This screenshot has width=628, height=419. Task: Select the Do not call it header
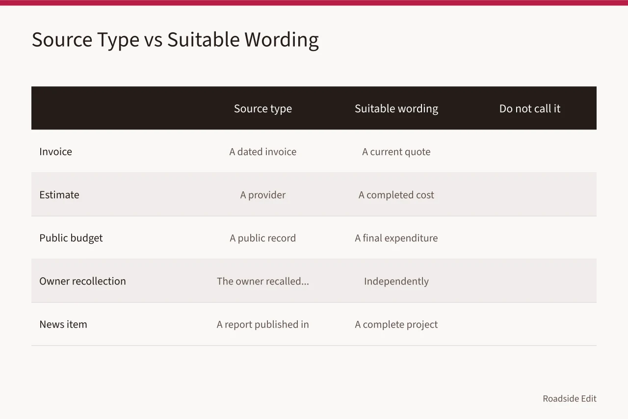[x=530, y=108]
